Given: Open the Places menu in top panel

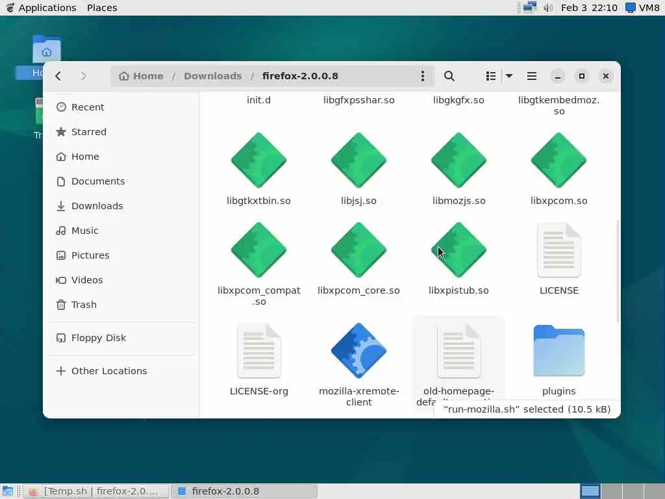Looking at the screenshot, I should pos(102,8).
